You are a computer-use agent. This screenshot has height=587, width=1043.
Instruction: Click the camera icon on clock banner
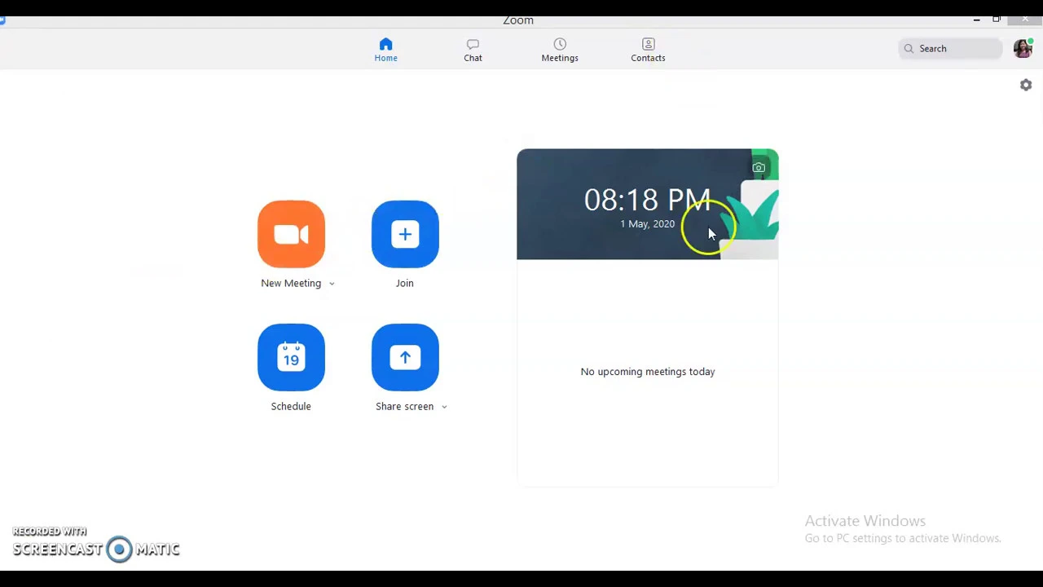point(759,168)
